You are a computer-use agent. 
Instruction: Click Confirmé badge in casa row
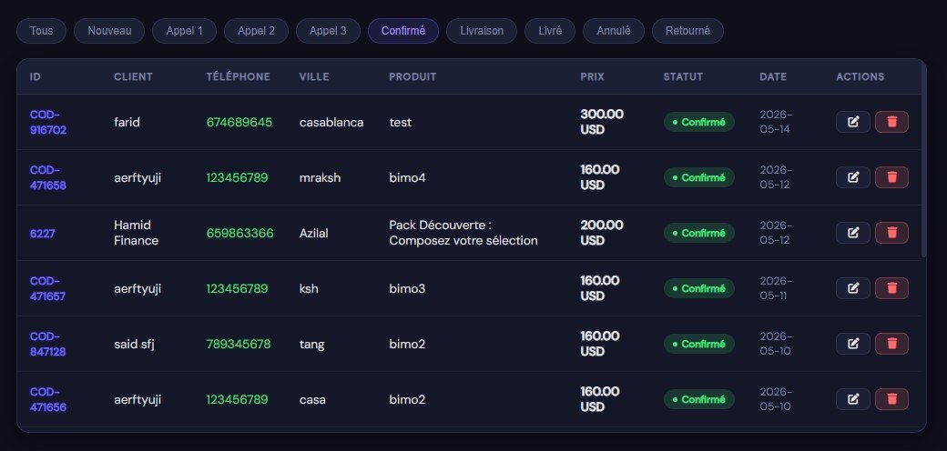pos(699,399)
